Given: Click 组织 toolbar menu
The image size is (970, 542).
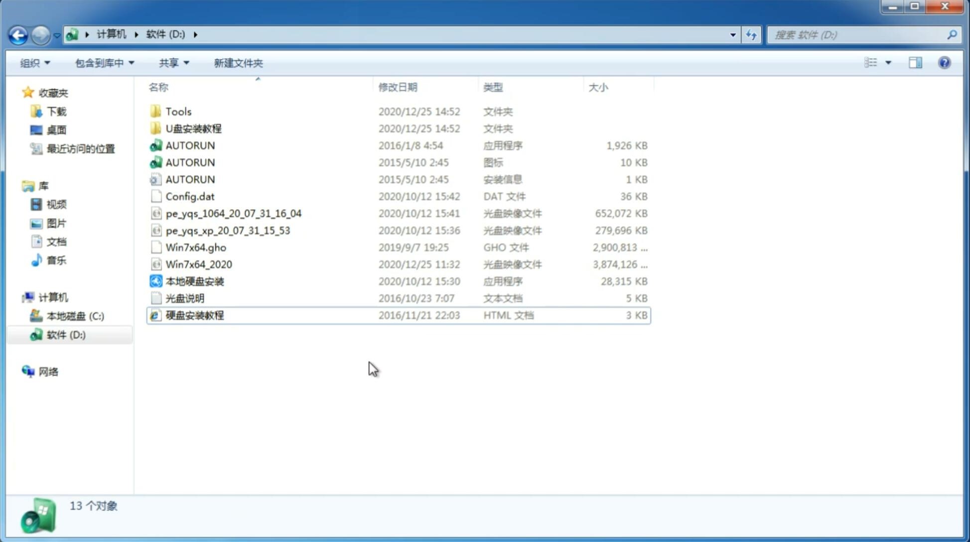Looking at the screenshot, I should pyautogui.click(x=35, y=63).
